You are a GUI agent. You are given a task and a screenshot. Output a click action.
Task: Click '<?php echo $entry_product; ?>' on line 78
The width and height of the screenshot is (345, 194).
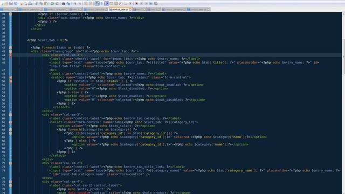[84, 189]
